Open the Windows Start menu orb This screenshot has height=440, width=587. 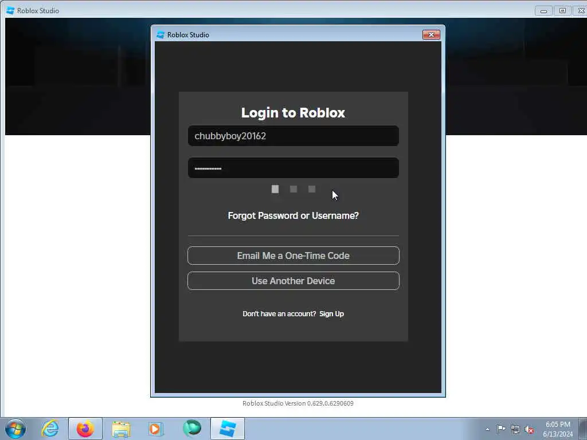pos(15,429)
